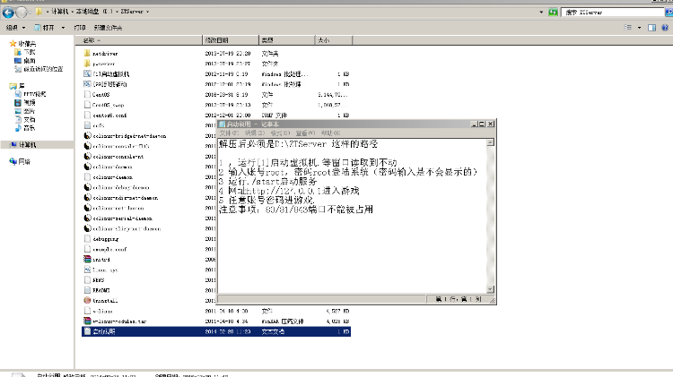This screenshot has width=673, height=377.
Task: Click the README file icon
Action: (x=87, y=290)
